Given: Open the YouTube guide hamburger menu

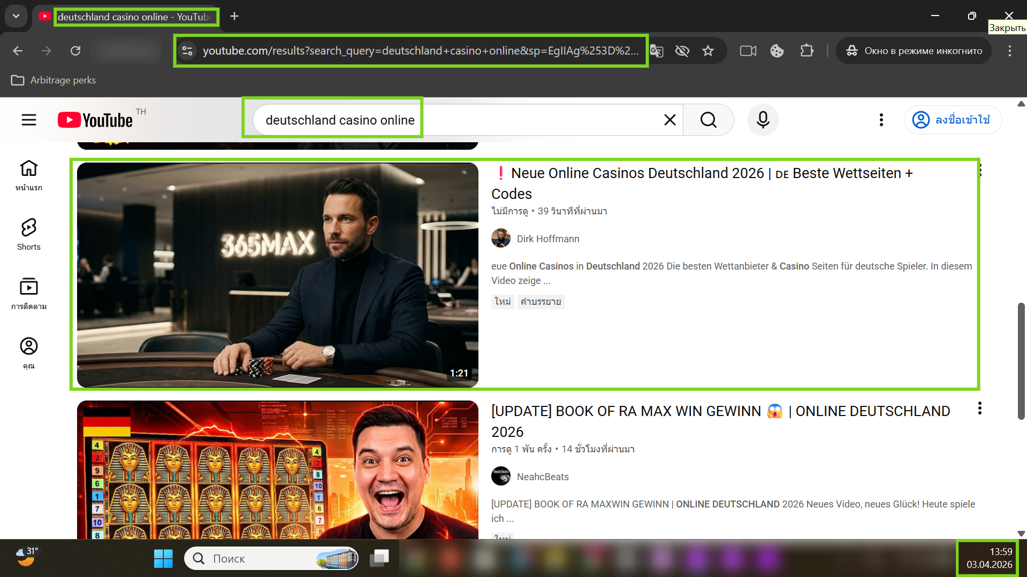Looking at the screenshot, I should pyautogui.click(x=29, y=120).
